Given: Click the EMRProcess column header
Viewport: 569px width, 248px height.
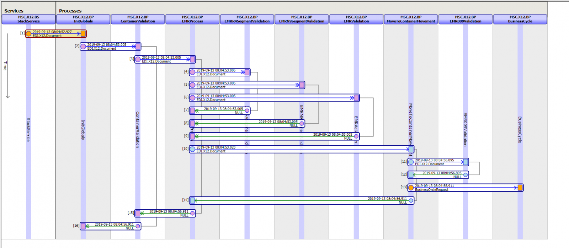Looking at the screenshot, I should click(192, 19).
